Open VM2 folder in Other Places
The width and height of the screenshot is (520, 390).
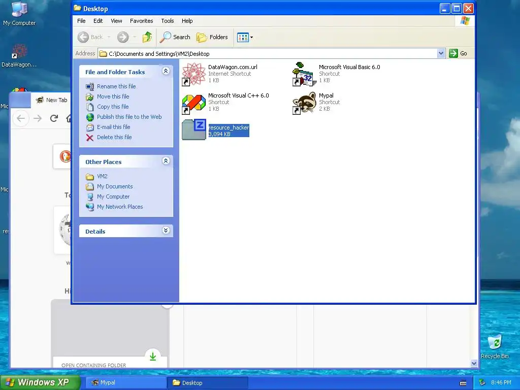(x=102, y=176)
